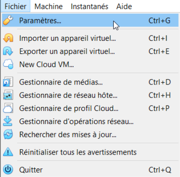Choose Gestionnaire de réseau hôte…

[x=90, y=95]
